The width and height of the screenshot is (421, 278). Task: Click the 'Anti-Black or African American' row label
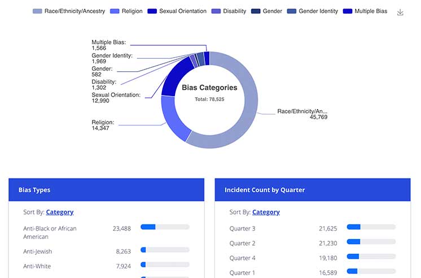[50, 233]
